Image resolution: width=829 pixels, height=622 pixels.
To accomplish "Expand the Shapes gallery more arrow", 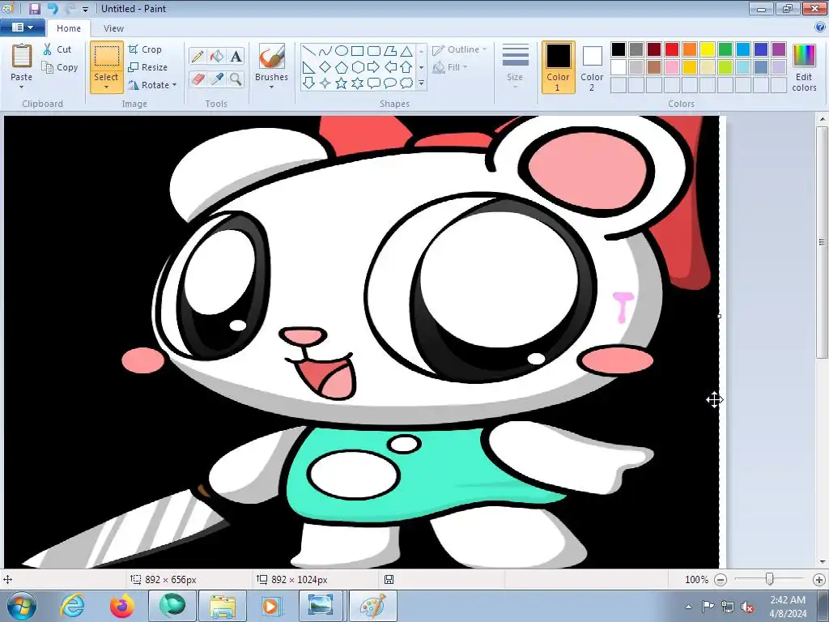I will point(421,83).
